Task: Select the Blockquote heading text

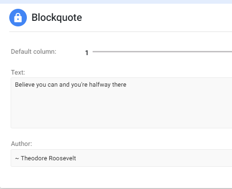Action: 56,18
